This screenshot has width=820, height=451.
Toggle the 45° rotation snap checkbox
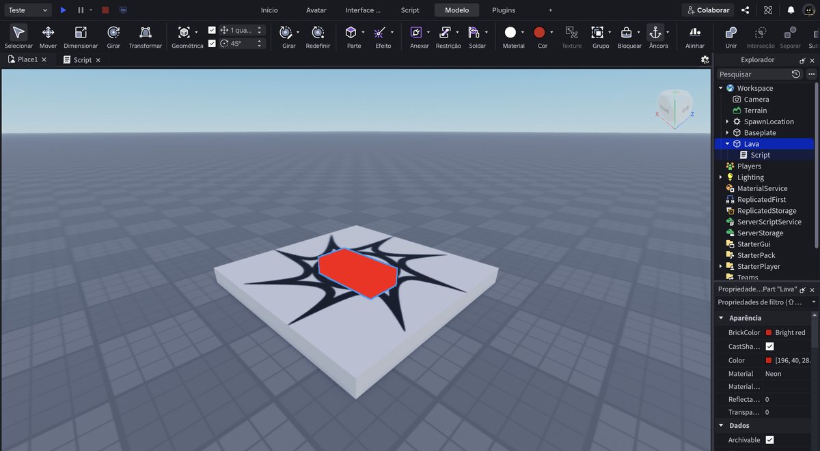(212, 43)
